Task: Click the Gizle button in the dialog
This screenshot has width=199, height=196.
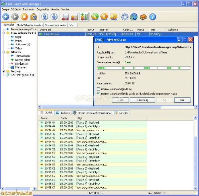Action: pos(120,100)
